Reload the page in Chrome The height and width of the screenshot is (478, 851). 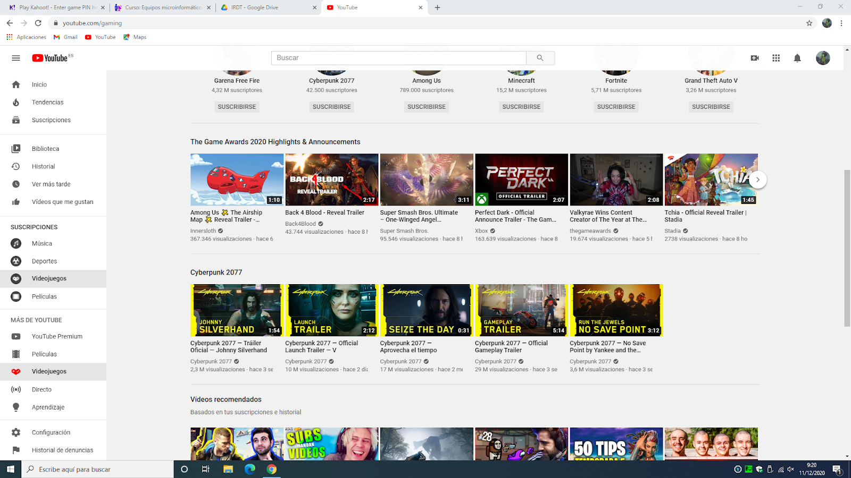pos(38,23)
